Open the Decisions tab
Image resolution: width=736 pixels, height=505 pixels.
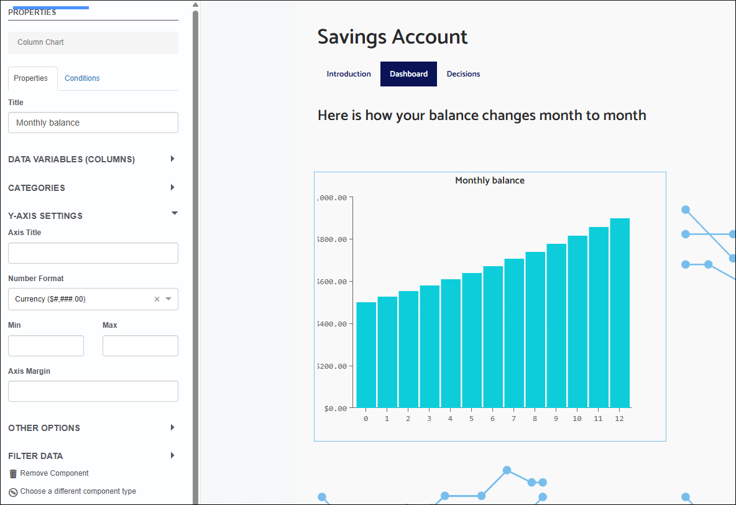(463, 73)
